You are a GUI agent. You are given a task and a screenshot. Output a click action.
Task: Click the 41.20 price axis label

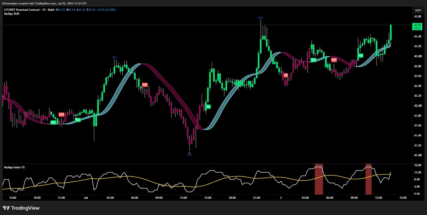tap(417, 145)
